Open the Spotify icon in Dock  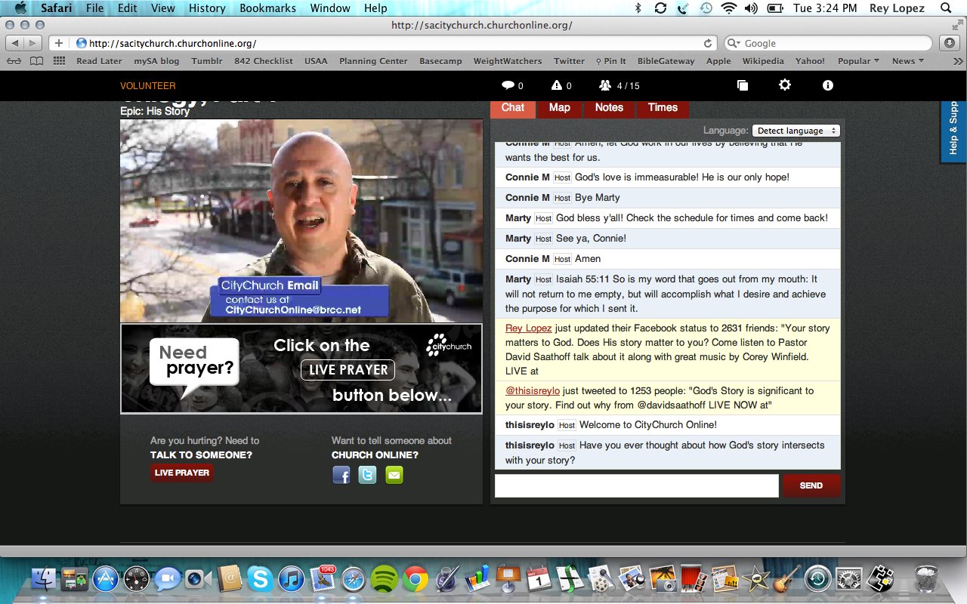coord(385,579)
